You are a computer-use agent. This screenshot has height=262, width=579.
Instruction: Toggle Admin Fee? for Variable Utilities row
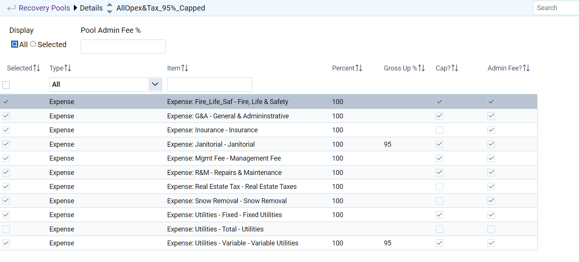coord(491,243)
